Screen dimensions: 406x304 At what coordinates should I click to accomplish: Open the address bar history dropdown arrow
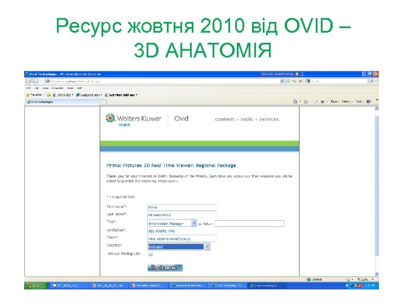pos(282,81)
